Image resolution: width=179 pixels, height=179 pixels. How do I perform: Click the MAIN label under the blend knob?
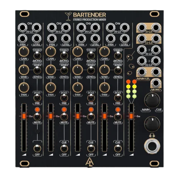coord(146,110)
